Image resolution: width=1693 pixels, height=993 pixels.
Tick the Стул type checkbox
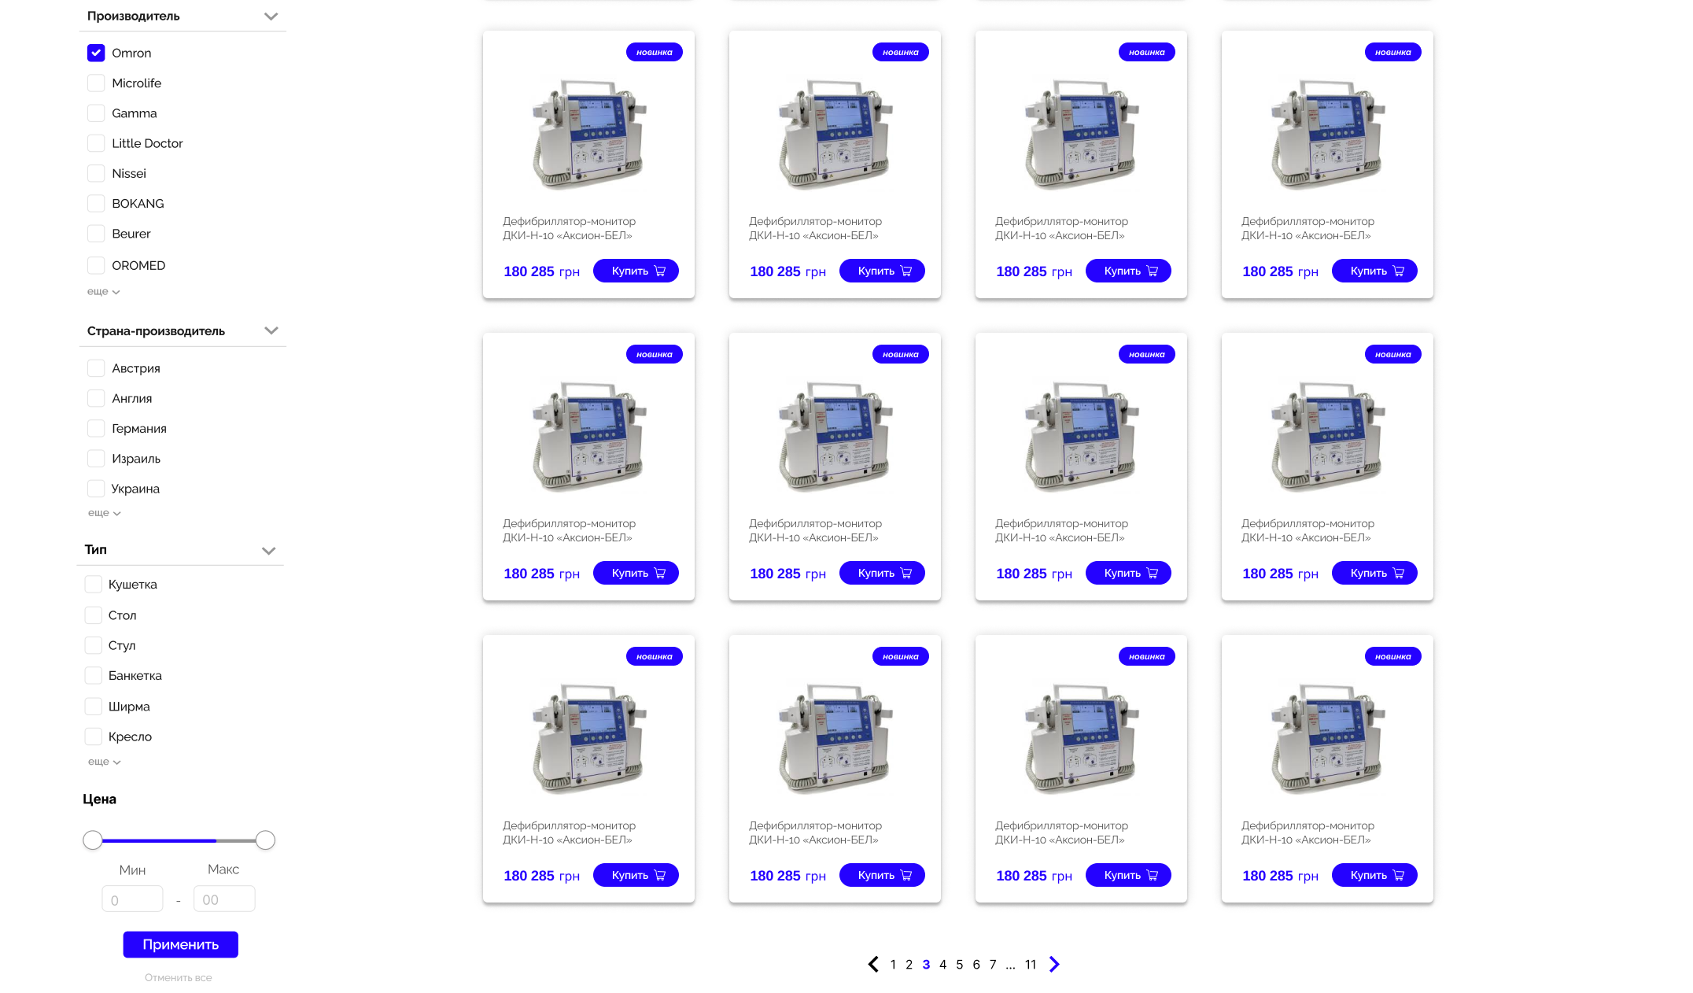click(93, 645)
